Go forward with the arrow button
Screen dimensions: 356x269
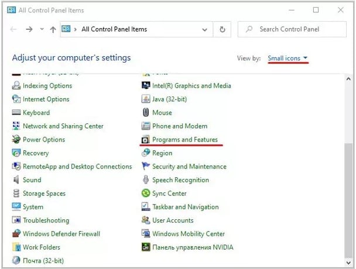[29, 29]
